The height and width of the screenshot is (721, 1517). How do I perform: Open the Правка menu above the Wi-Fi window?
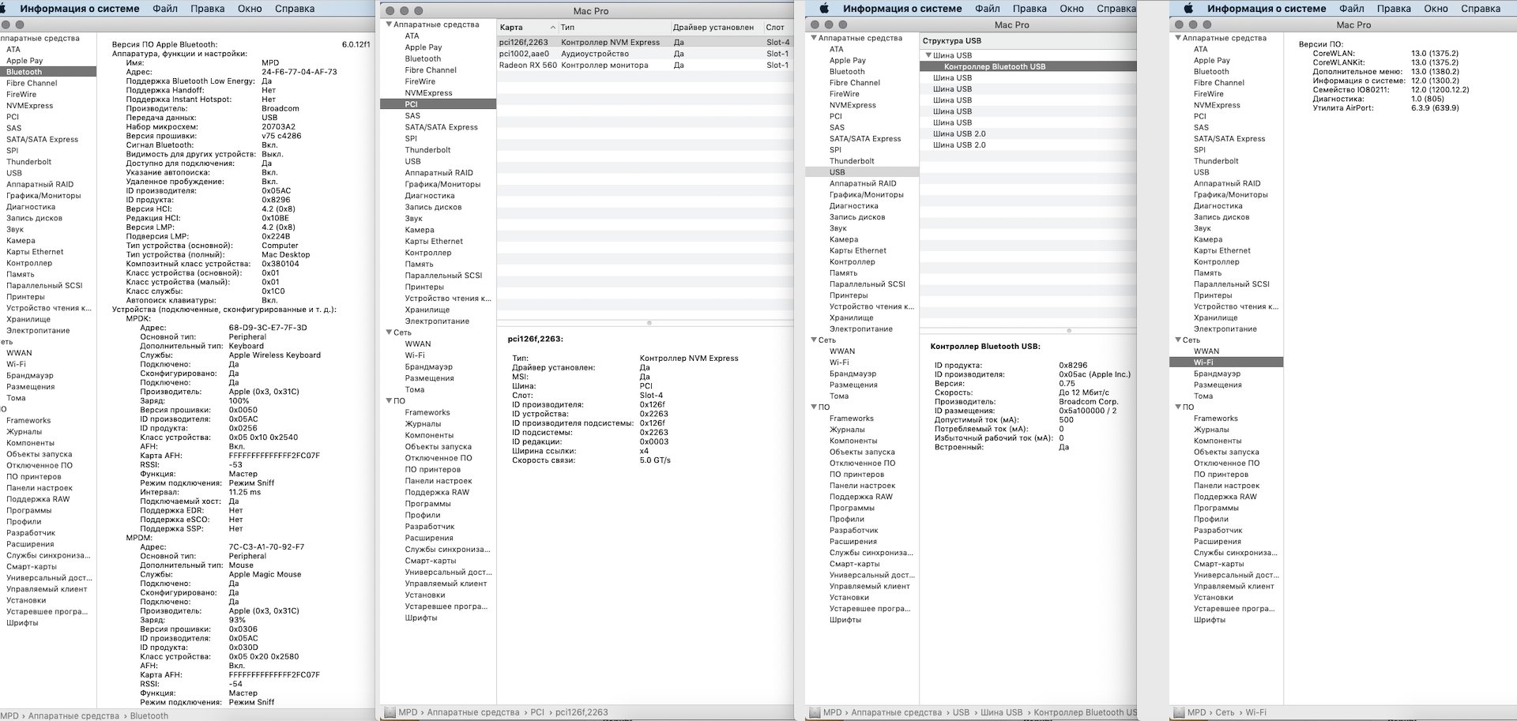coord(1395,9)
